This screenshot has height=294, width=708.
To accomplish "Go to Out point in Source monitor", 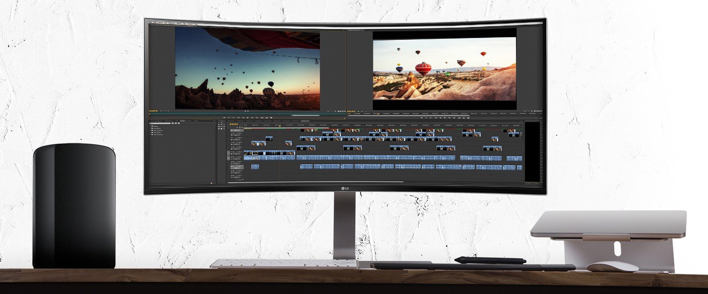I will (x=257, y=118).
